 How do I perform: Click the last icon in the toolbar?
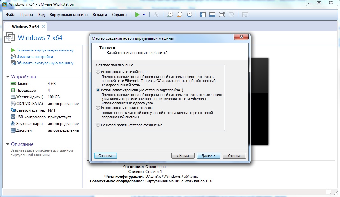click(x=245, y=15)
